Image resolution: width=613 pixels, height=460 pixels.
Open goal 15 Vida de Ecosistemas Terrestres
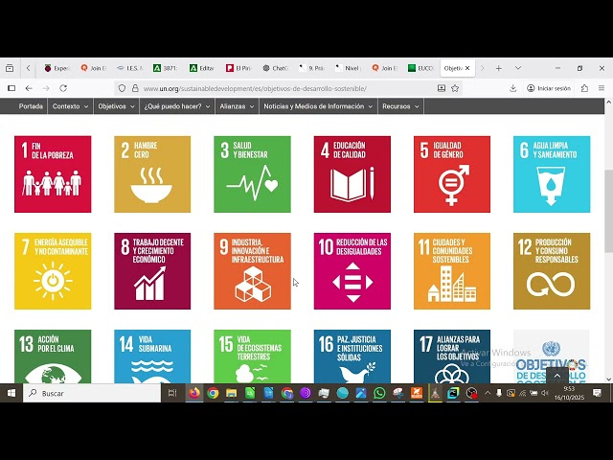252,356
